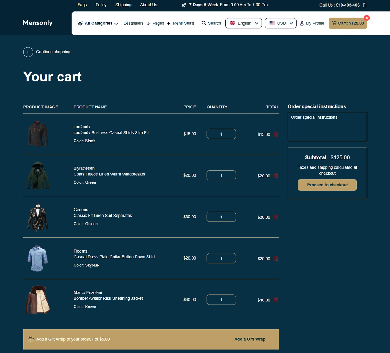Open Classic Fit Linen Suit Separates product
The width and height of the screenshot is (390, 353).
(x=102, y=216)
